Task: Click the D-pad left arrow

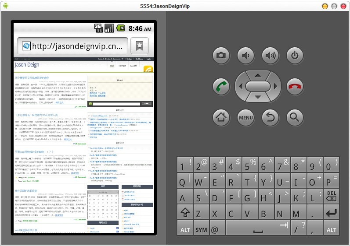Action: point(241,86)
